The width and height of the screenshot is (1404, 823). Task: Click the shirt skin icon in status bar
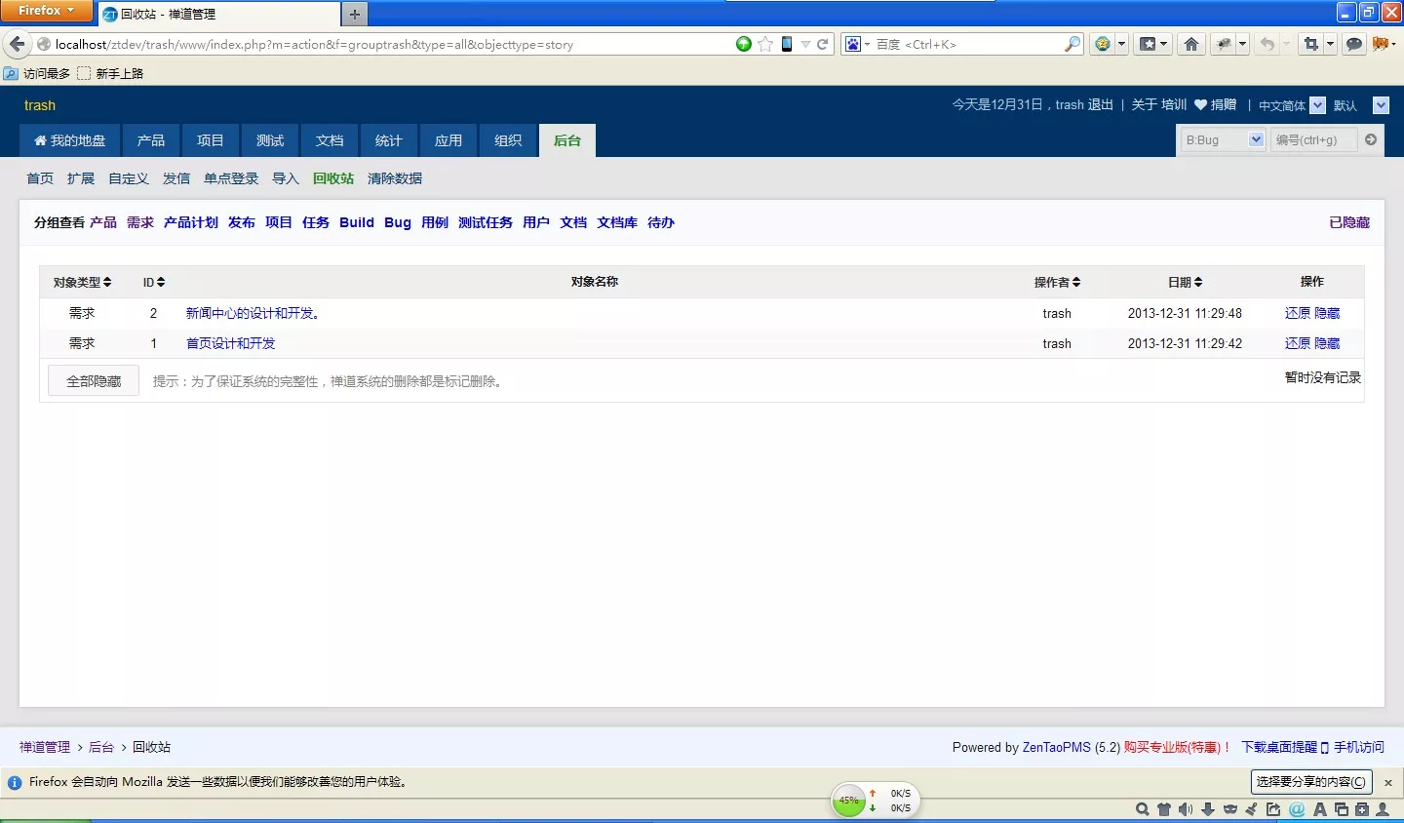1164,809
